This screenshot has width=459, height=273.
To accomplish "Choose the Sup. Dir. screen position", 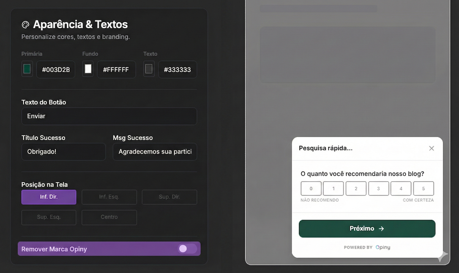I will click(x=169, y=197).
